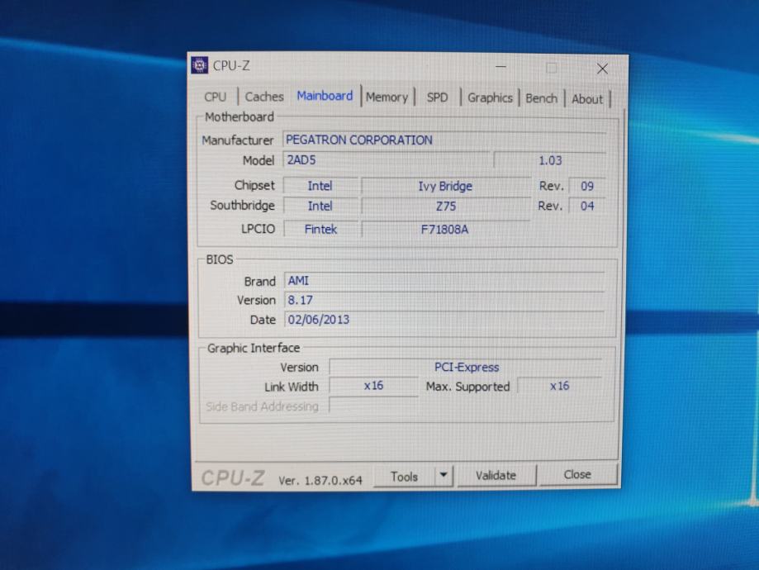The height and width of the screenshot is (570, 759).
Task: Switch to the CPU tab
Action: (216, 97)
